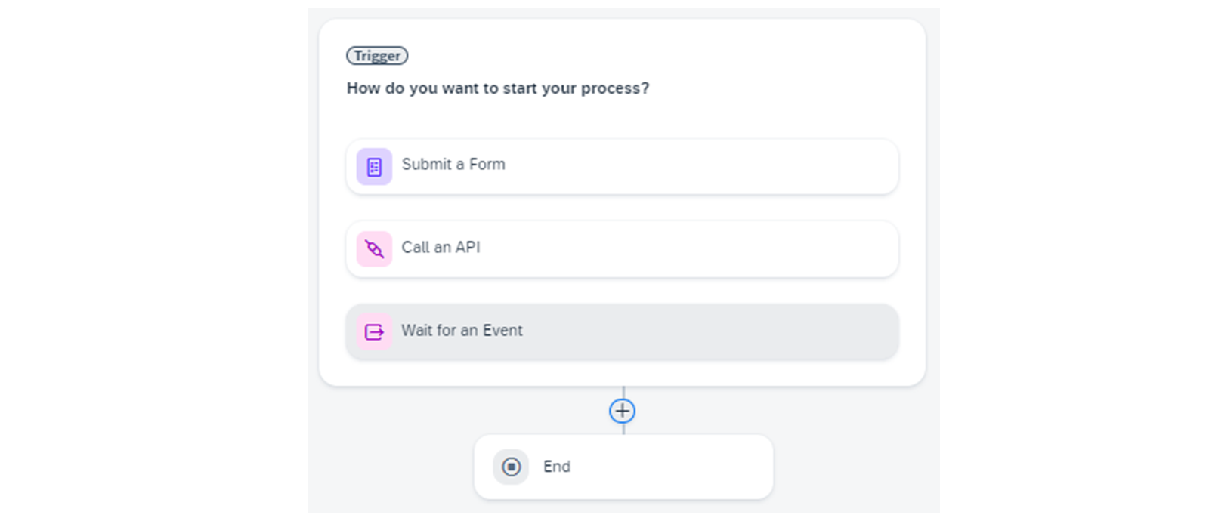
Task: Click the "How do you want to start" heading
Action: (x=498, y=88)
